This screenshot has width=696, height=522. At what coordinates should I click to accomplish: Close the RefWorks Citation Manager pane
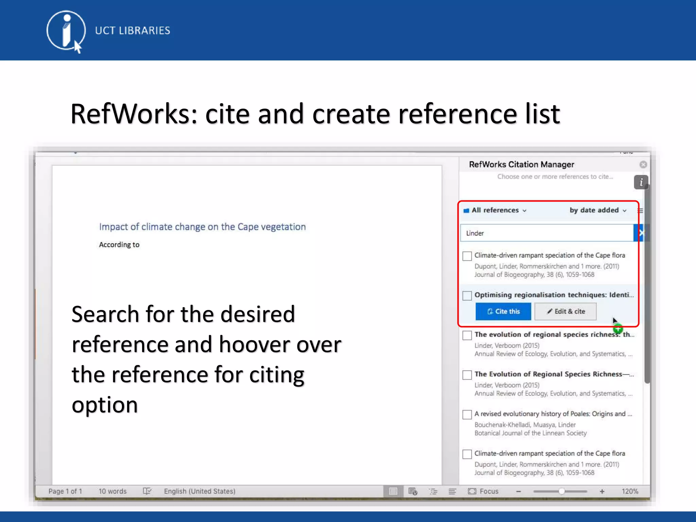point(643,164)
